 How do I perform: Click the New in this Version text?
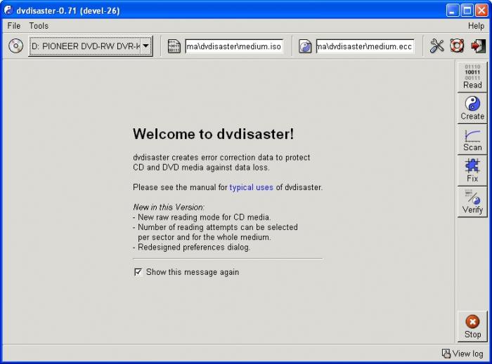(x=169, y=207)
